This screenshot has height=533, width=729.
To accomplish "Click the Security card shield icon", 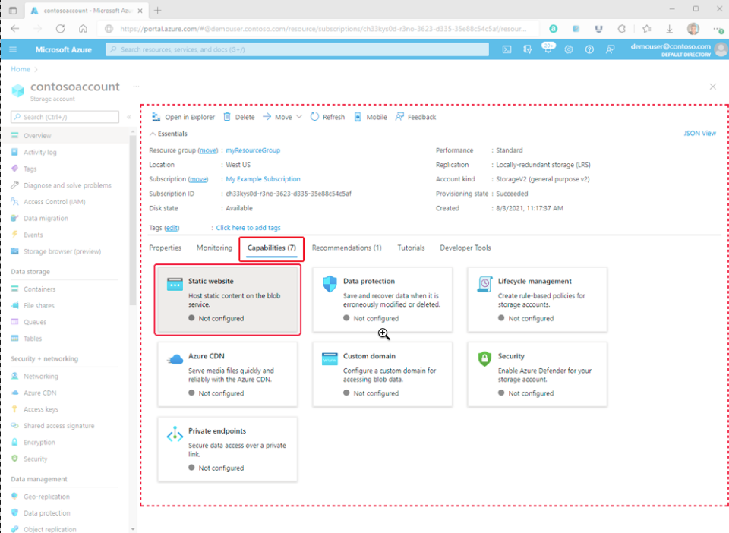I will tap(484, 358).
